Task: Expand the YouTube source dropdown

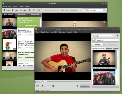Action: point(103,36)
